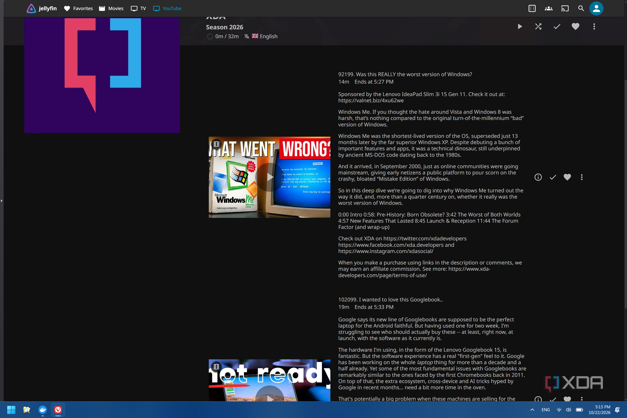Favorite Season 2026 with heart icon
627x418 pixels.
[575, 27]
